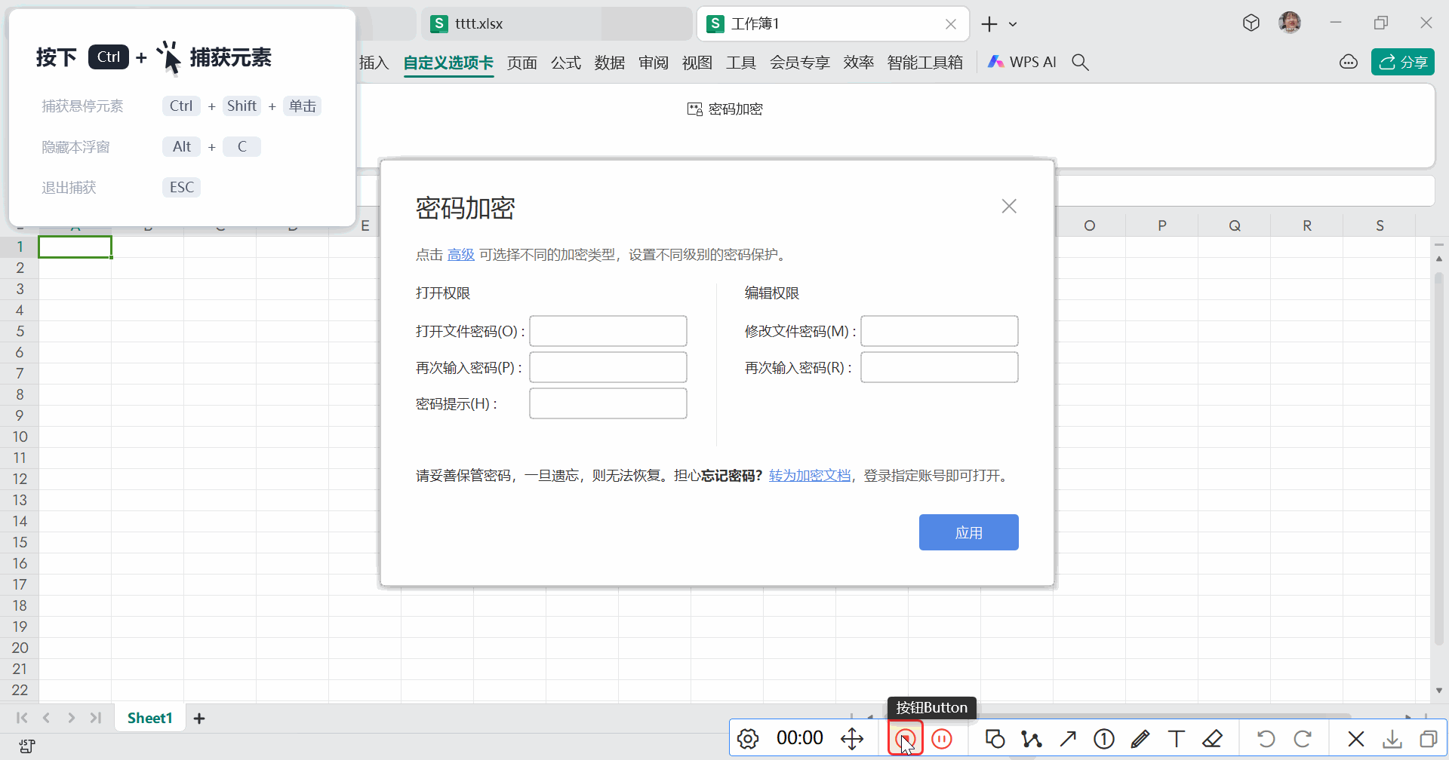Click the 应用 button
Viewport: 1449px width, 760px height.
968,532
